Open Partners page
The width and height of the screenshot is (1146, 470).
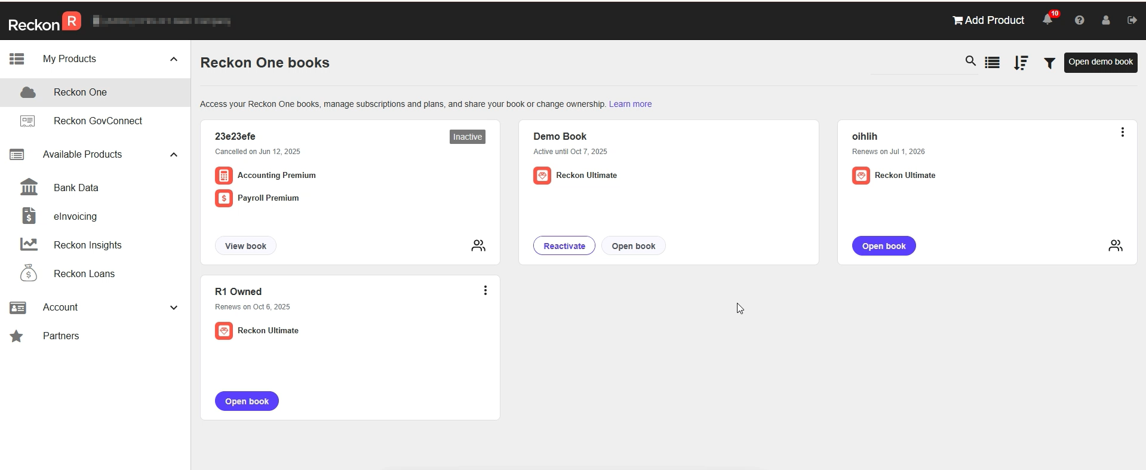(61, 336)
